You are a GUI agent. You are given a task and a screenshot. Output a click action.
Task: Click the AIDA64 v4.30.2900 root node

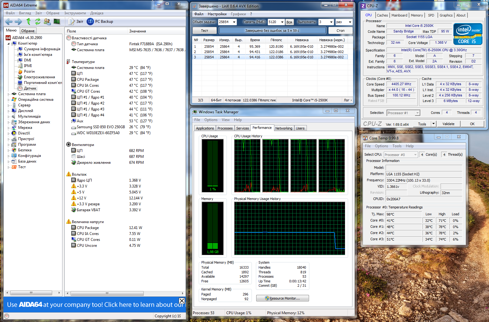(x=24, y=38)
